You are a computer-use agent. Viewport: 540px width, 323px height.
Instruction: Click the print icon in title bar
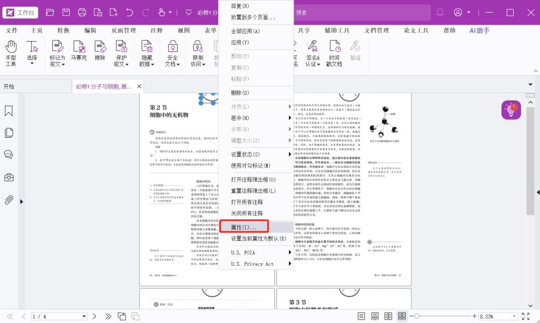[x=82, y=12]
